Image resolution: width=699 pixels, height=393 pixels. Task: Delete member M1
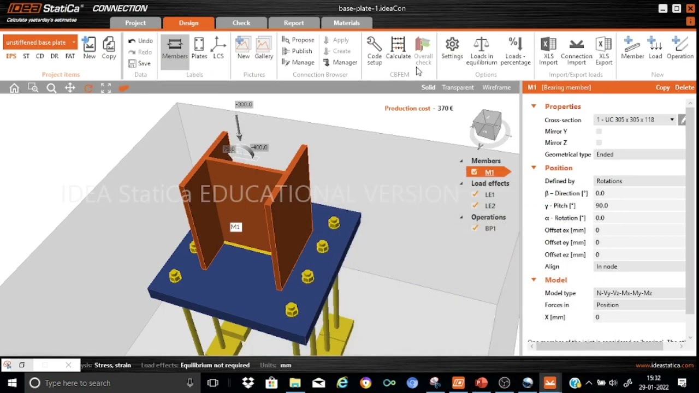[x=684, y=87]
